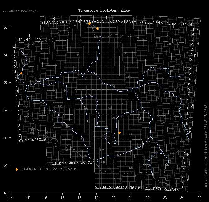209x202 pixels.
Task: Click the 'Sk' region label
Action: tap(121, 103)
